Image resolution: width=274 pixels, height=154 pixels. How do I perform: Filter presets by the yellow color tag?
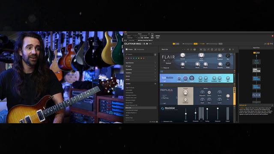[x=139, y=58]
